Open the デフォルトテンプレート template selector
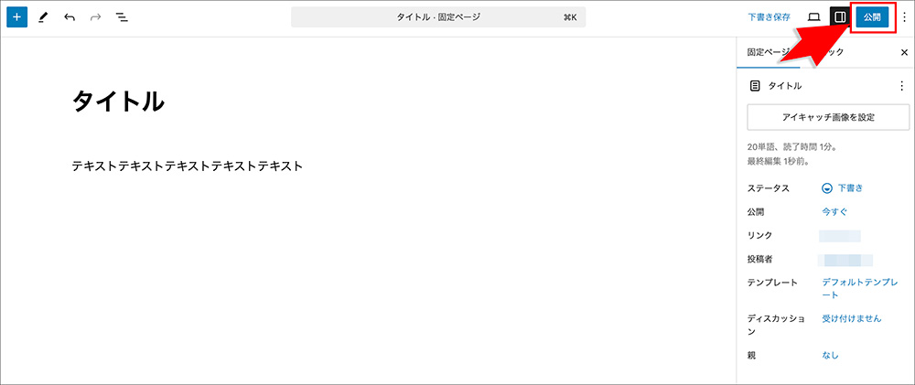 pos(859,289)
